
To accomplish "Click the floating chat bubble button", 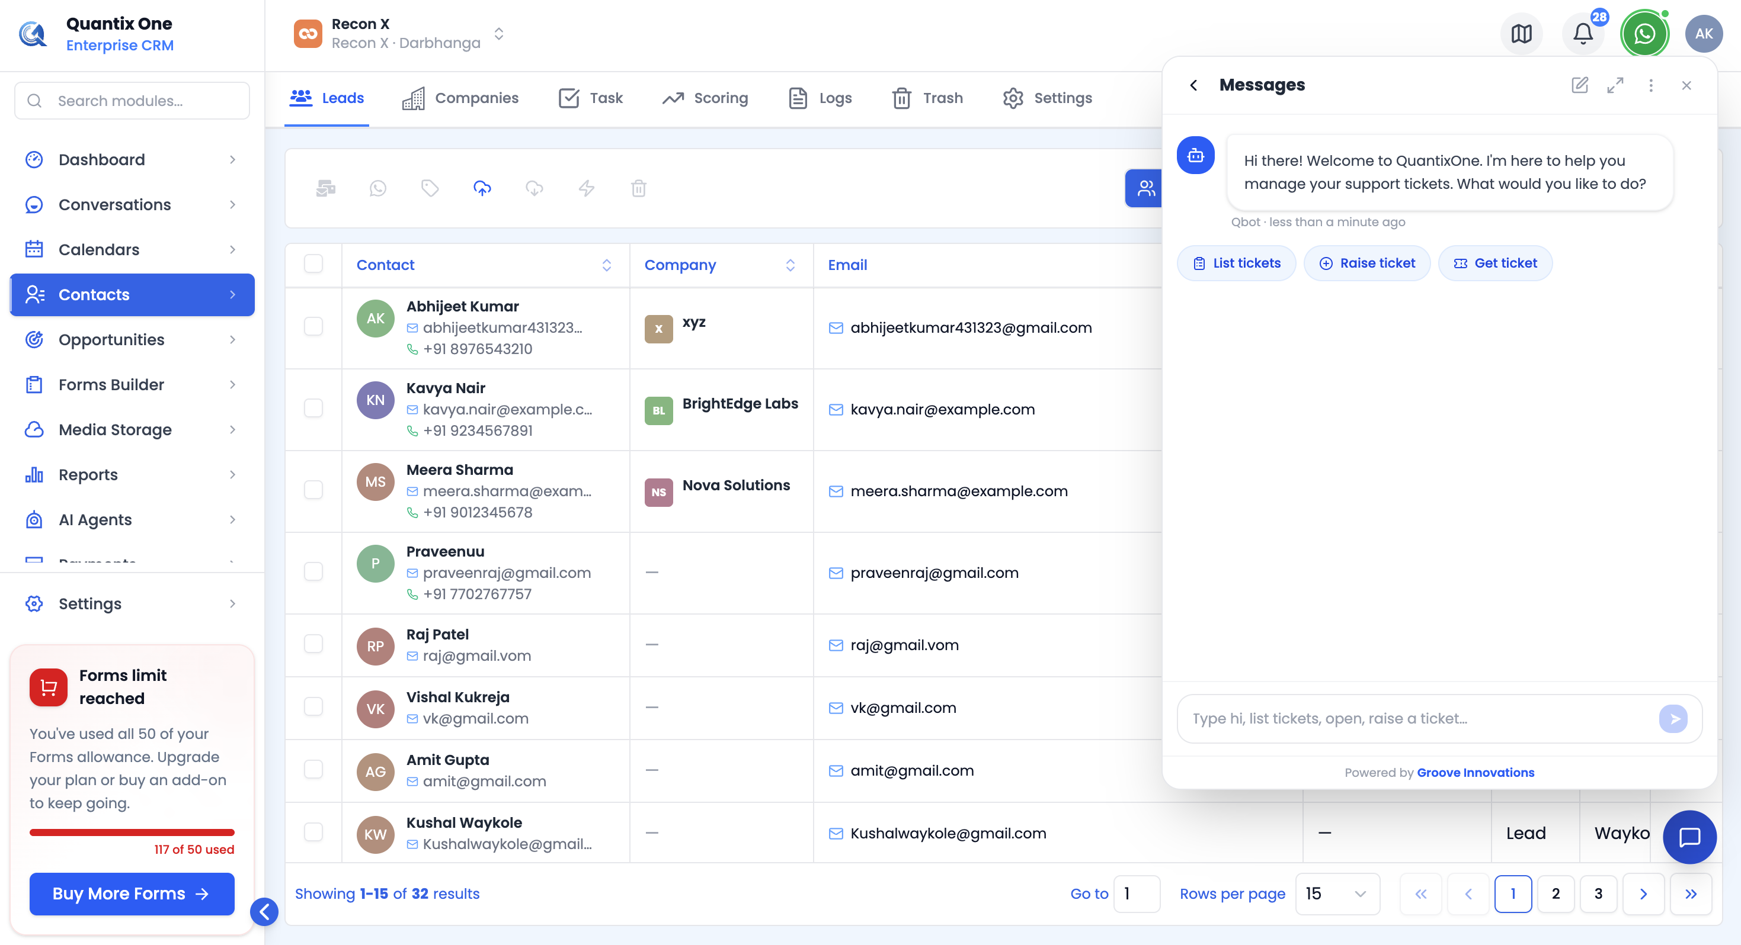I will pos(1689,837).
